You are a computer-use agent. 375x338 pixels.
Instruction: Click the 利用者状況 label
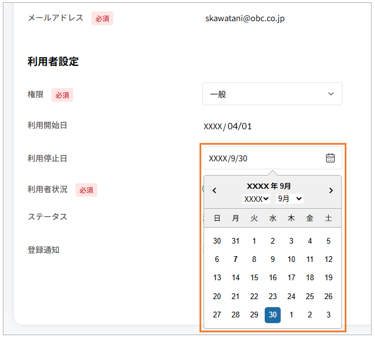tap(47, 189)
